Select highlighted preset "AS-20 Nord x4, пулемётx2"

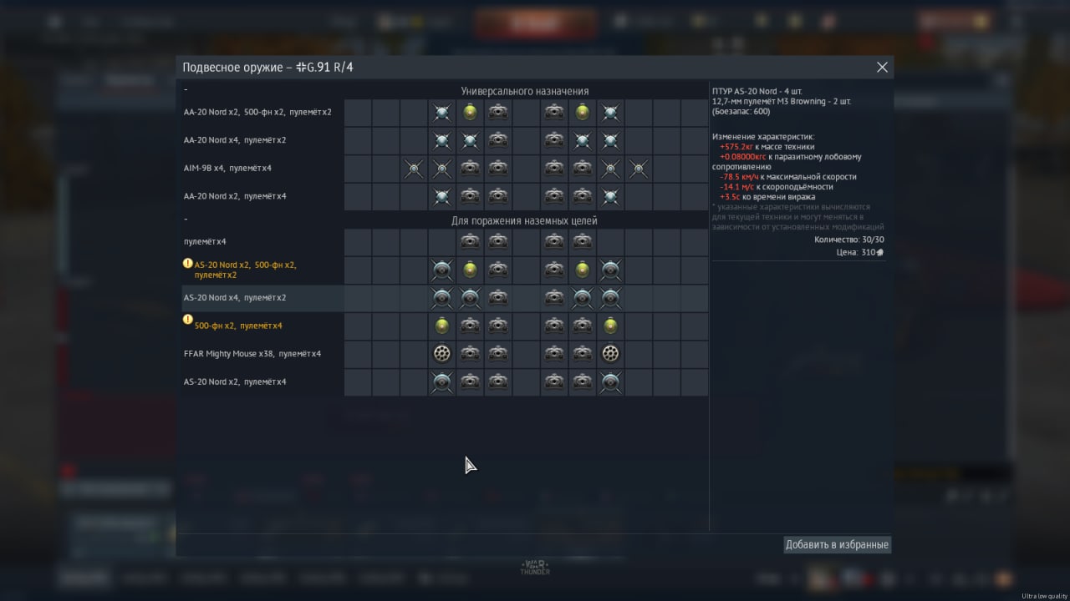pos(235,298)
